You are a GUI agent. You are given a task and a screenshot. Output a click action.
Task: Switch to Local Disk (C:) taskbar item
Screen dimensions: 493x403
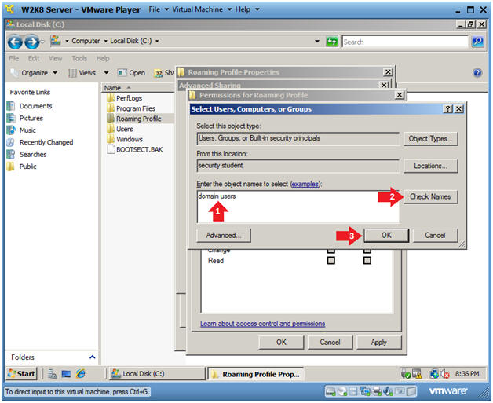(x=156, y=373)
